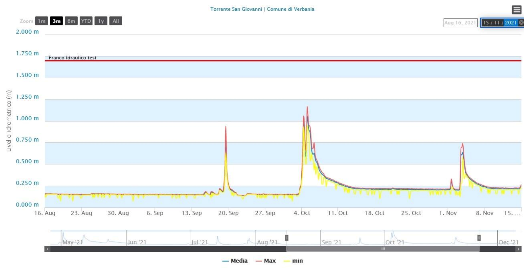The height and width of the screenshot is (268, 532).
Task: Click the scrollbar thumb grip in navigator
Action: (383, 249)
